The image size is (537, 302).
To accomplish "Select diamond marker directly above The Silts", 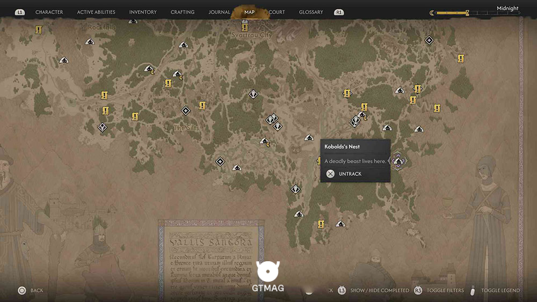I will pyautogui.click(x=186, y=111).
